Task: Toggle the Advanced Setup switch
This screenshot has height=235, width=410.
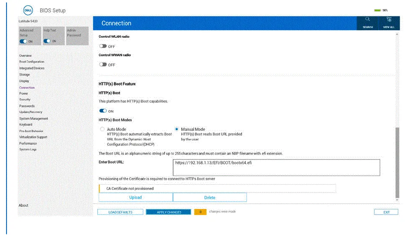Action: point(24,41)
